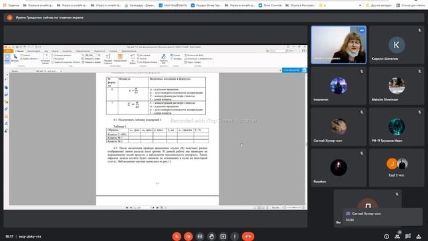Select the Rusakov participant tile
This screenshot has width=428, height=241.
[338, 167]
